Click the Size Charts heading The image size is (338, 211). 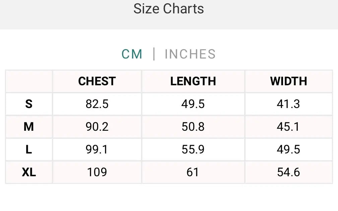(x=168, y=9)
